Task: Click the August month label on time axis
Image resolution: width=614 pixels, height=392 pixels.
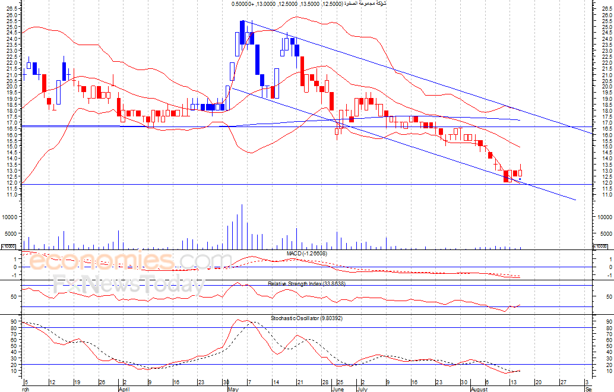Action: (x=479, y=389)
